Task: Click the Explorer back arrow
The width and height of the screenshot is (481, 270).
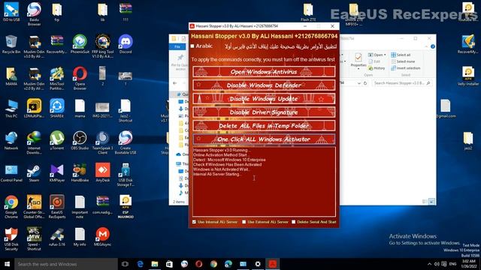Action: pos(175,83)
